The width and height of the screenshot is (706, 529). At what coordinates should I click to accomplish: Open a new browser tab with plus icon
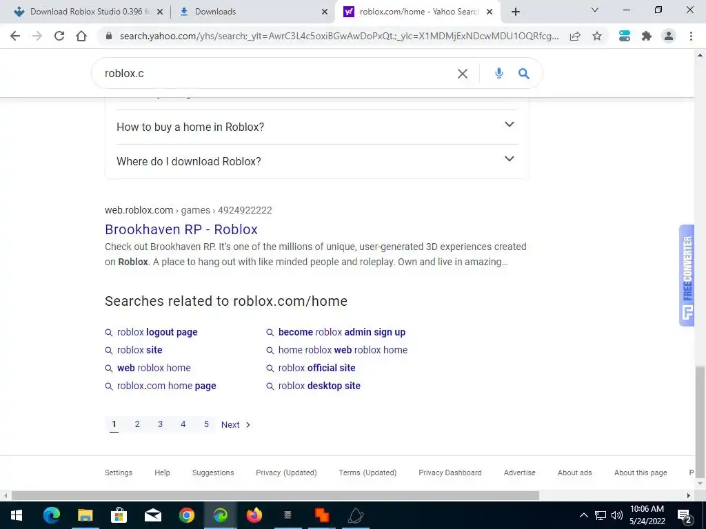point(516,12)
